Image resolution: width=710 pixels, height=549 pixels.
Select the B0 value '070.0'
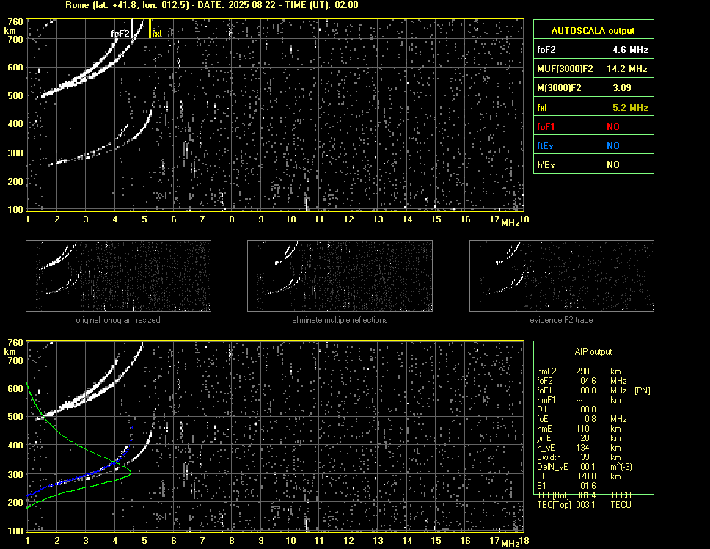click(586, 476)
